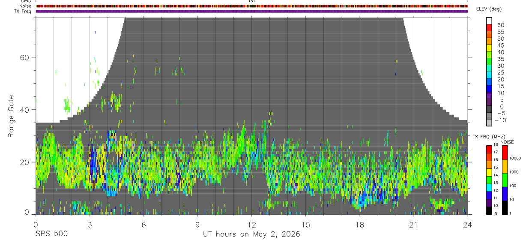Click the 45 label on ELEV colorbar
526x243 pixels.
click(501, 45)
